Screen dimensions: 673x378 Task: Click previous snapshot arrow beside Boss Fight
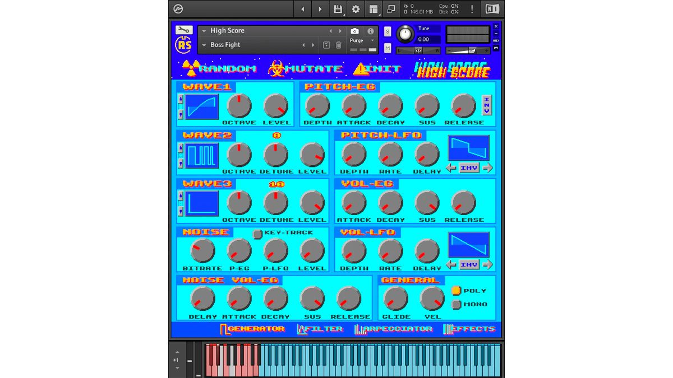click(304, 45)
